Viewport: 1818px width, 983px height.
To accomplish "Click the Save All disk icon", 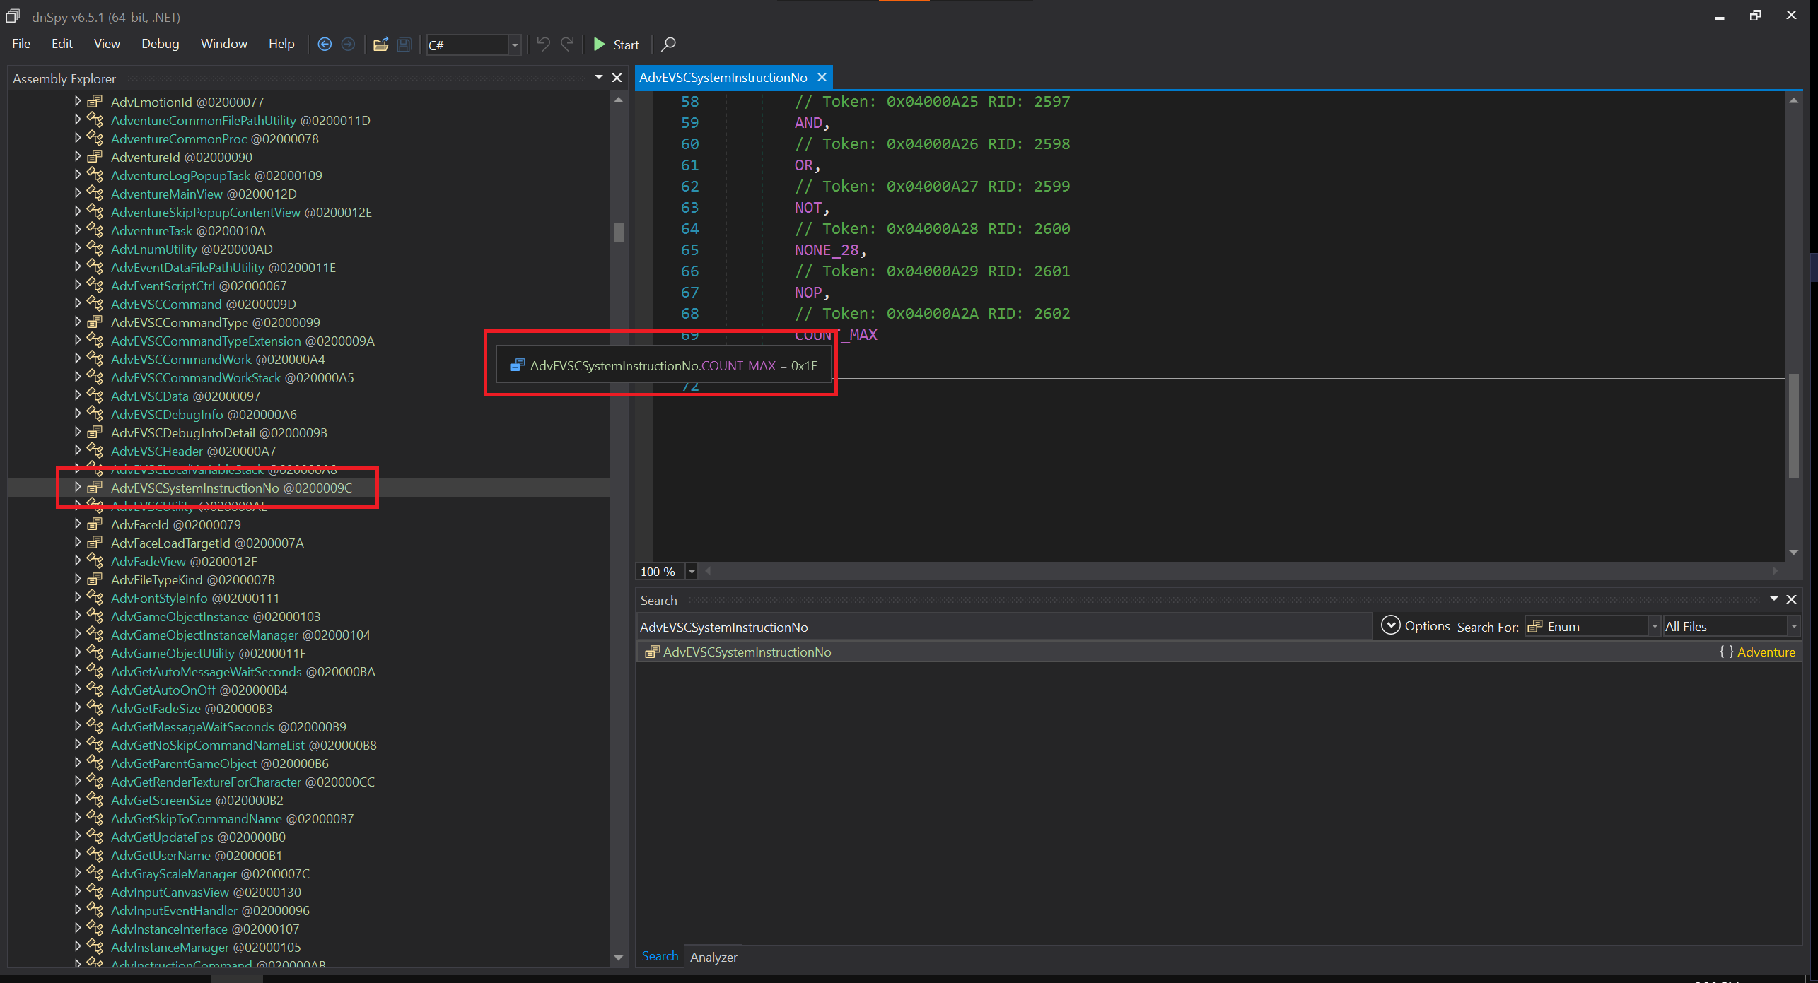I will click(404, 45).
